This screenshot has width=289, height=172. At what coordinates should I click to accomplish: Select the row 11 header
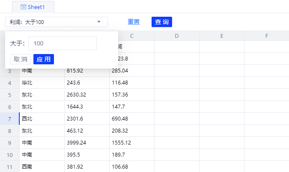9,167
